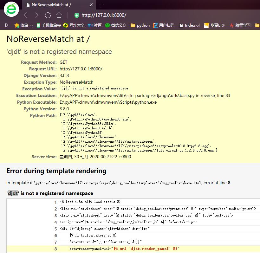
Task: Open a new browser tab
Action: (101, 5)
